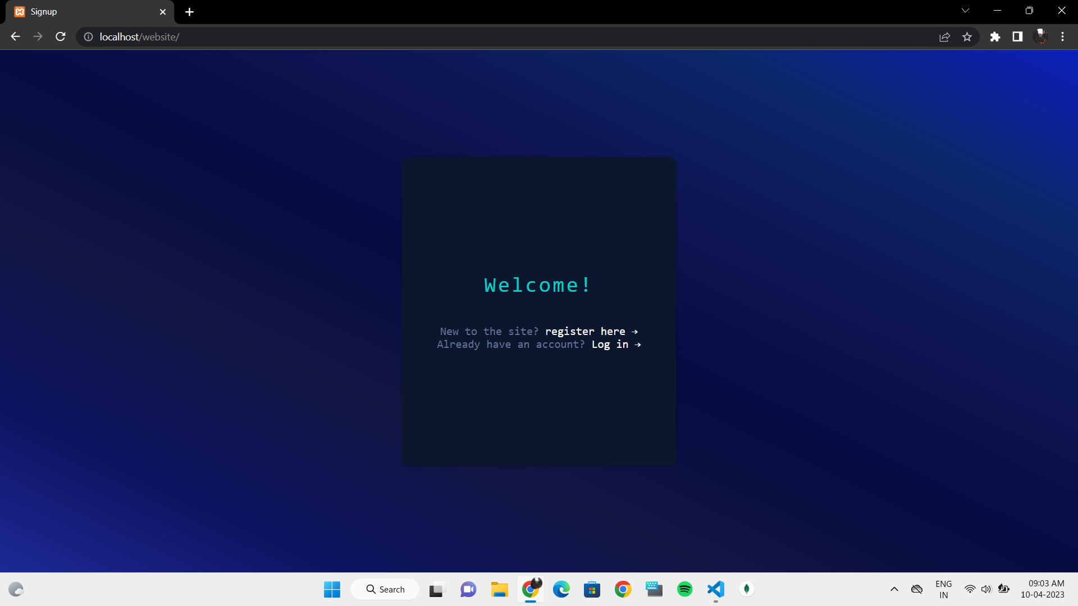The height and width of the screenshot is (606, 1078).
Task: Expand the tab search chevron
Action: 965,11
